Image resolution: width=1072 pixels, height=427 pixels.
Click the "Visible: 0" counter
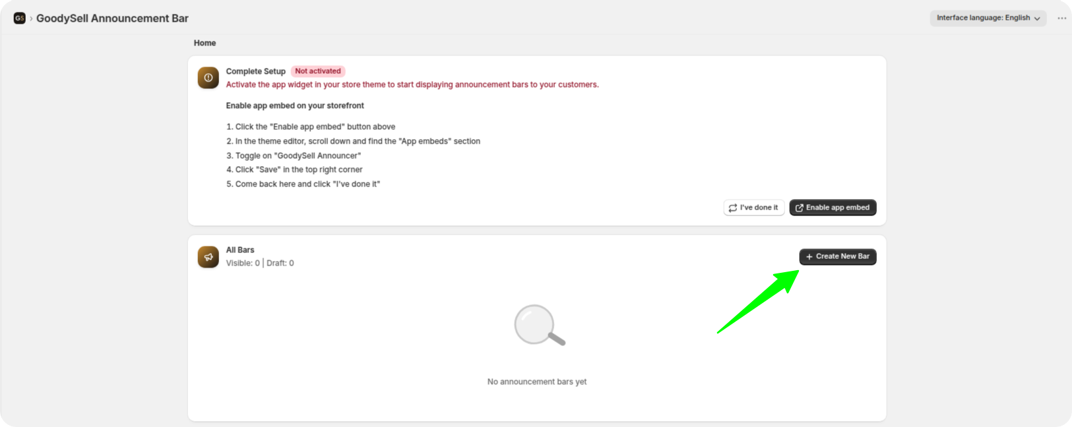(243, 263)
